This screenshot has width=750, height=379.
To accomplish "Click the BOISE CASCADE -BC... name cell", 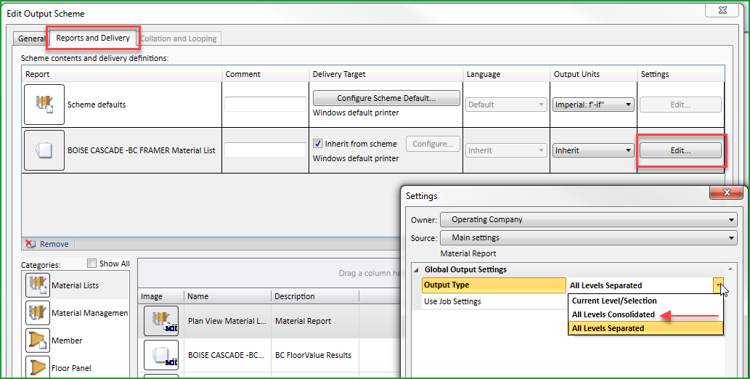I will pyautogui.click(x=227, y=355).
